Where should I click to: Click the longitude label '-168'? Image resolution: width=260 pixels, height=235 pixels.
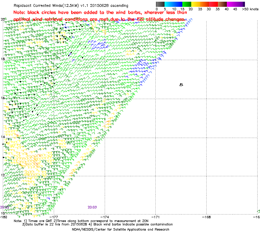(206, 217)
